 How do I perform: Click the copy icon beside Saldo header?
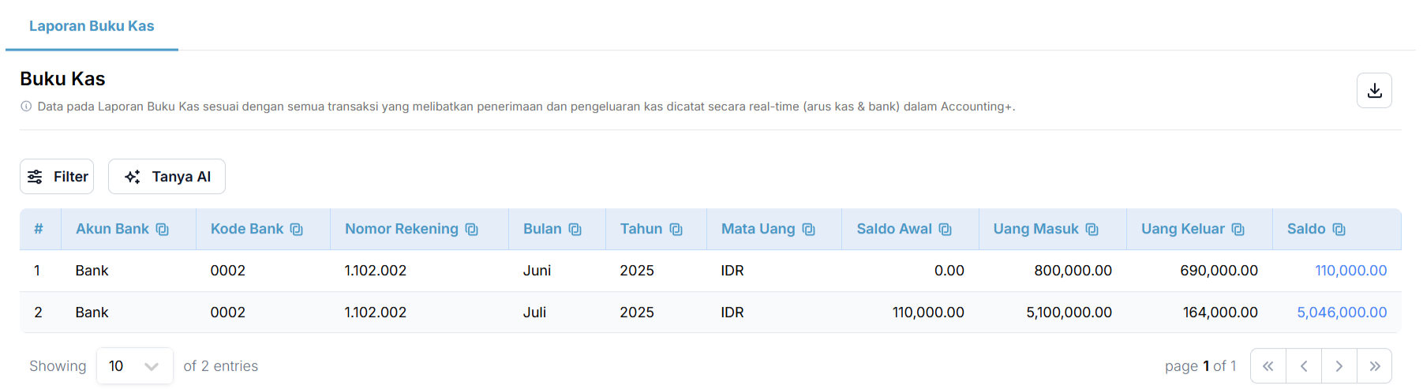click(1339, 230)
